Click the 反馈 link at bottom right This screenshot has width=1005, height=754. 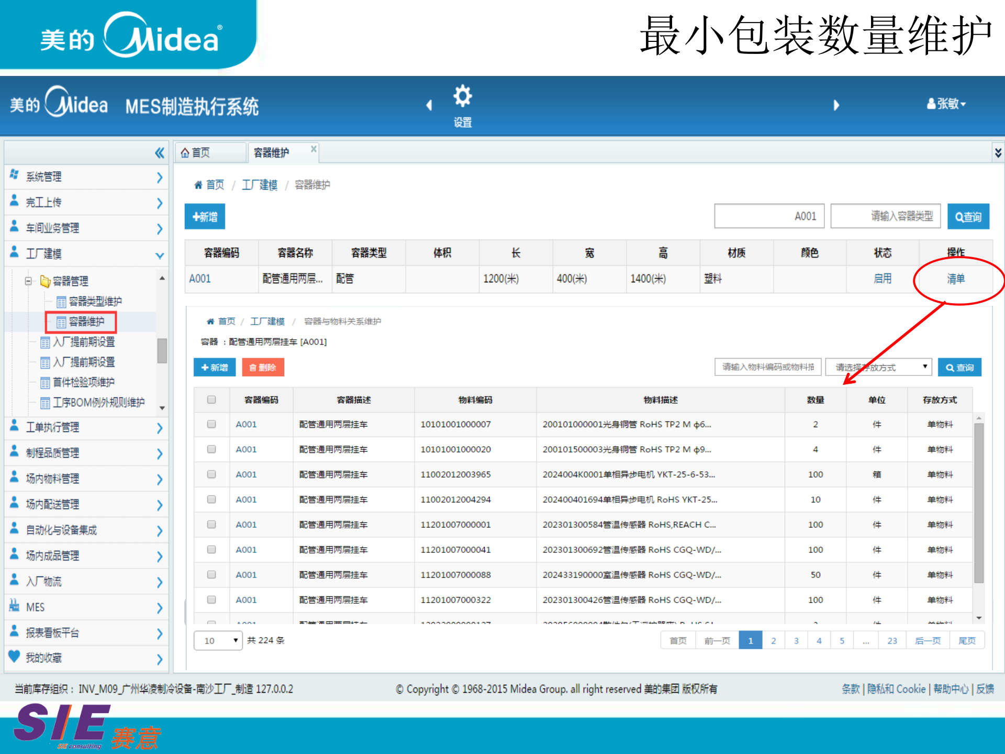(x=987, y=689)
